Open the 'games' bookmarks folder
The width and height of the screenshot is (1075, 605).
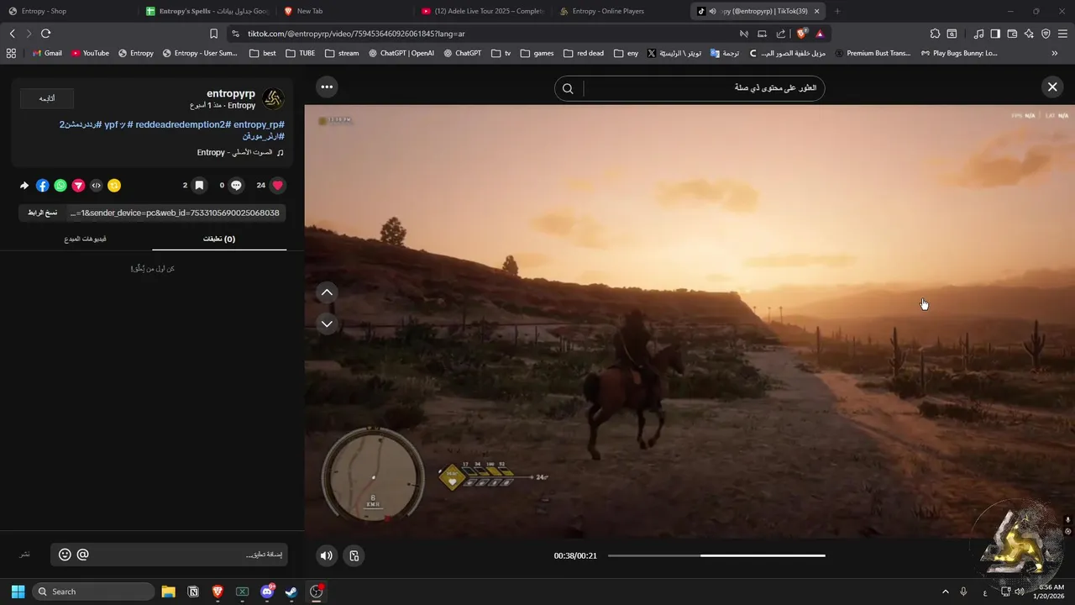(537, 53)
